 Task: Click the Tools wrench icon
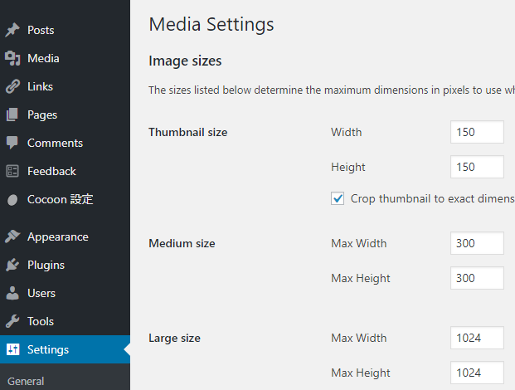click(x=12, y=321)
